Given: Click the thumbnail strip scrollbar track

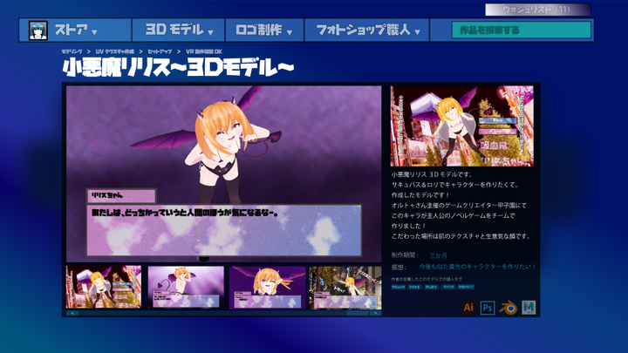Looking at the screenshot, I should tap(223, 314).
